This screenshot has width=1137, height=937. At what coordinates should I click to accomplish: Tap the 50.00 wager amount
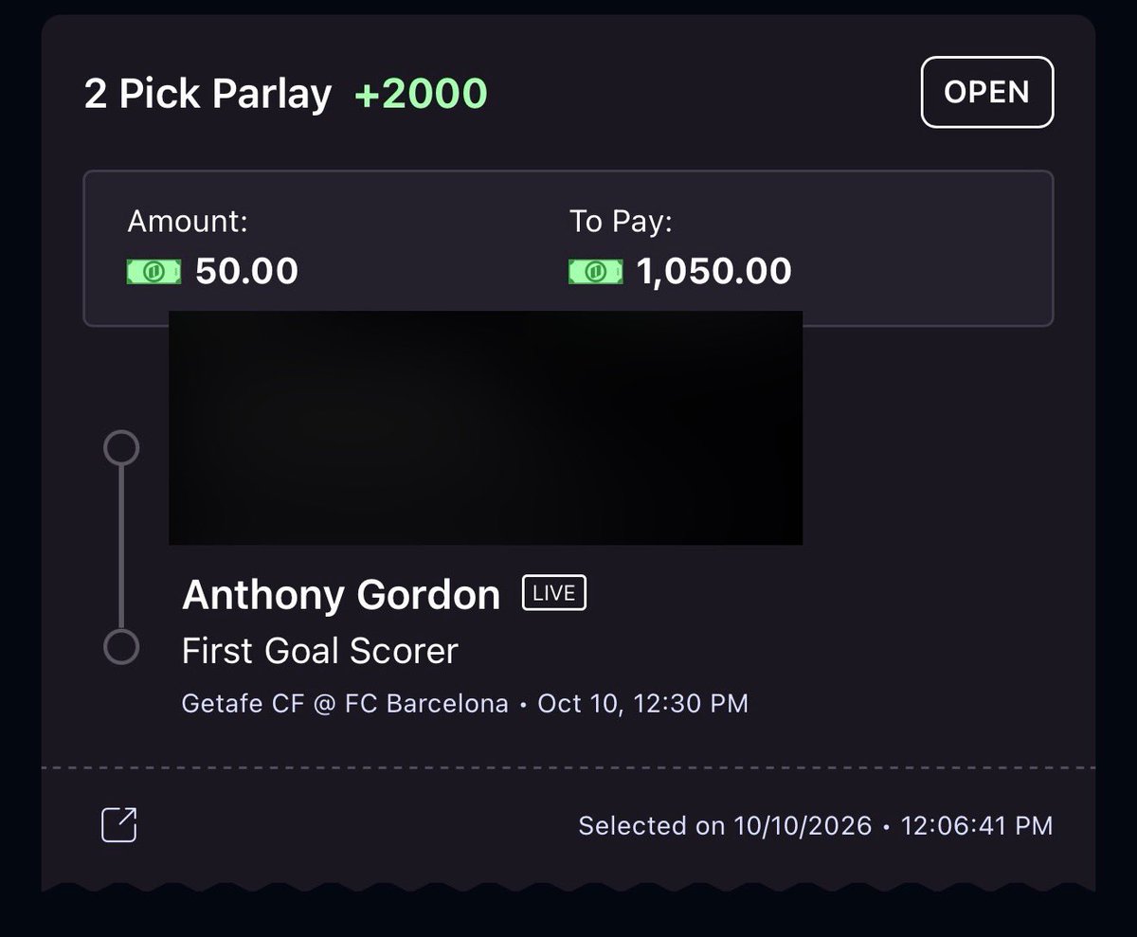click(x=246, y=272)
